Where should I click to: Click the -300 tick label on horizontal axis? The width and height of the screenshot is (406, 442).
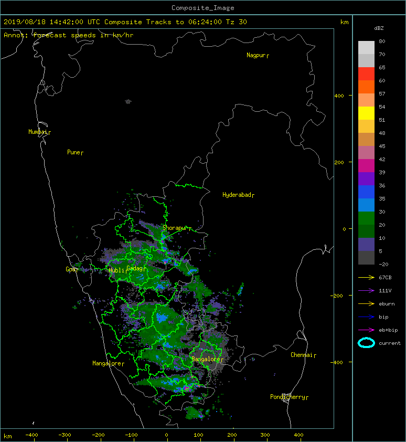[65, 435]
